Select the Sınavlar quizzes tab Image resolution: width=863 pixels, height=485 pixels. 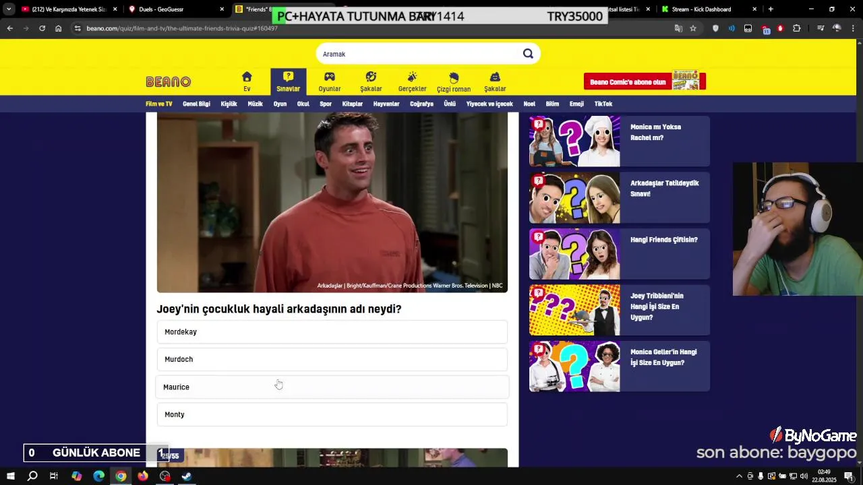click(289, 82)
